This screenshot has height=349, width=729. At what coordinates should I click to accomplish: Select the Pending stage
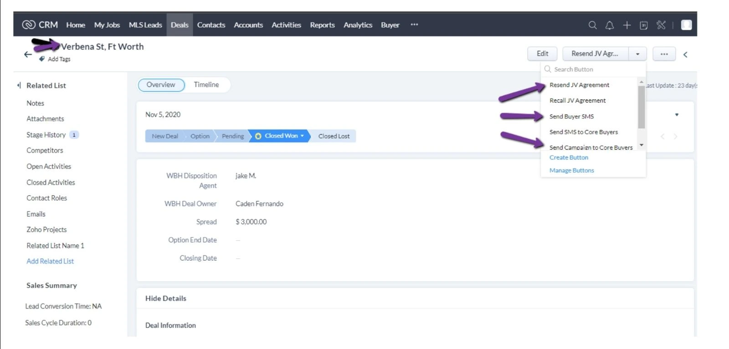233,136
